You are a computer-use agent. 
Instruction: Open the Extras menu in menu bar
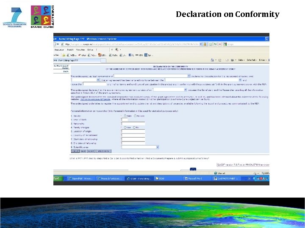tap(90, 50)
